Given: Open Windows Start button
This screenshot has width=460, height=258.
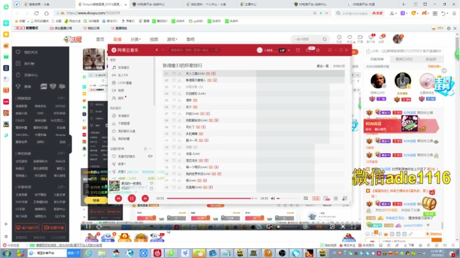Looking at the screenshot, I should [x=6, y=253].
